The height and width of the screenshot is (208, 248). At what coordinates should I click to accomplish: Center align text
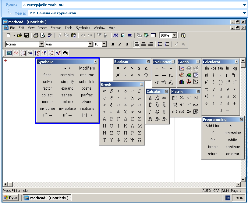143,44
